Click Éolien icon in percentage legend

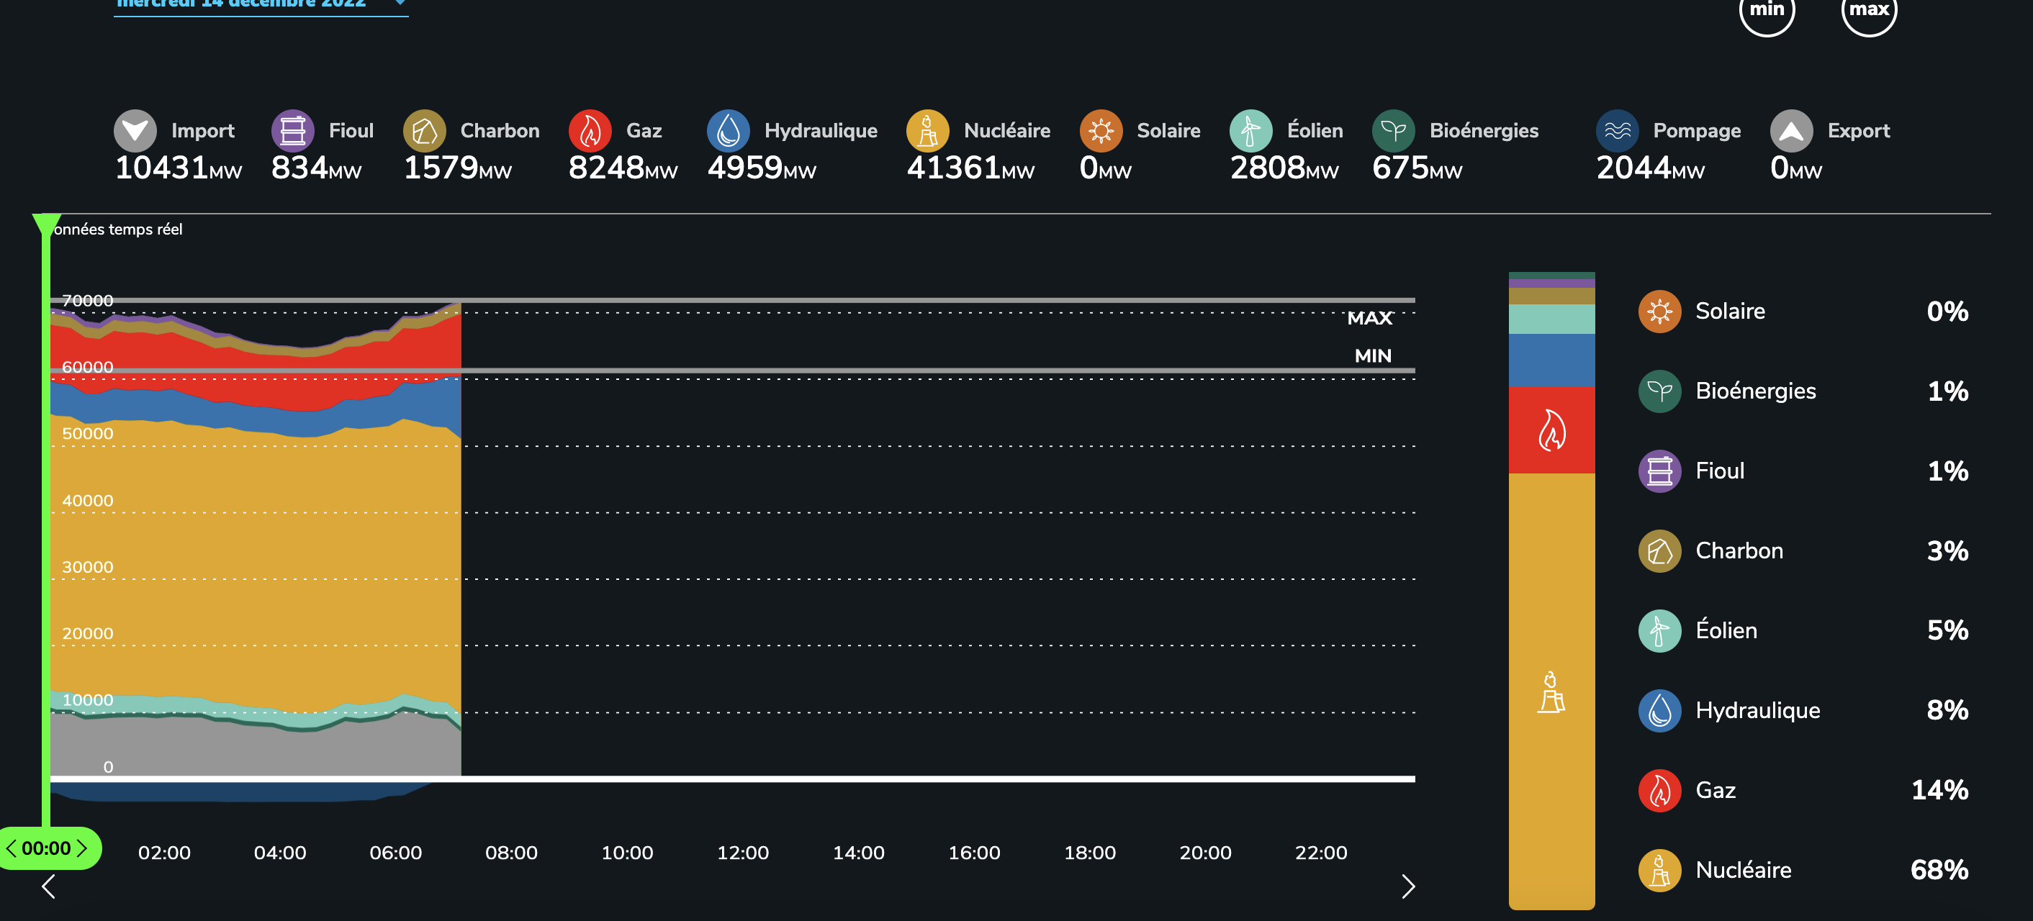click(1659, 631)
